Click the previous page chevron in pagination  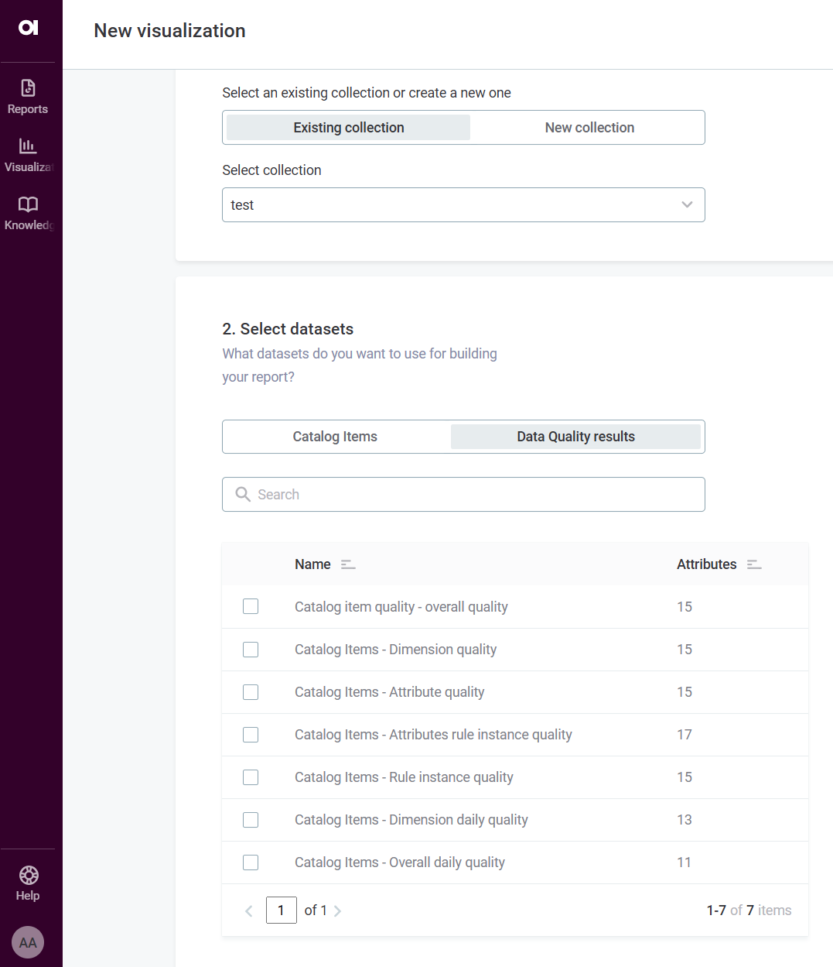248,910
